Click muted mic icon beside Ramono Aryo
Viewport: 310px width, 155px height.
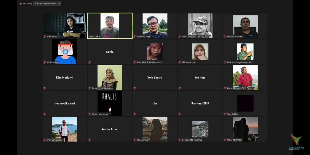(x=135, y=37)
